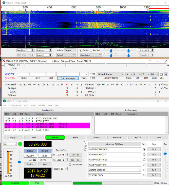The width and height of the screenshot is (169, 185).
Task: Increment the Bins/Pixel spinner
Action: pyautogui.click(x=33, y=50)
